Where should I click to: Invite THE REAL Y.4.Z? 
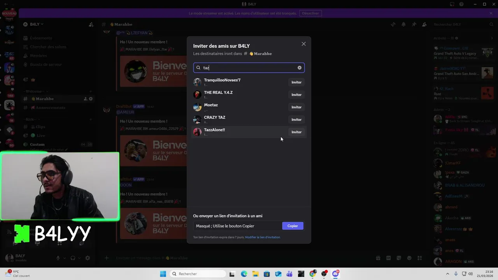coord(296,94)
